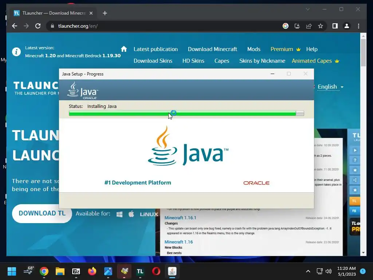Expand the English language dropdown
Screen dimensions: 373x280
pos(330,87)
